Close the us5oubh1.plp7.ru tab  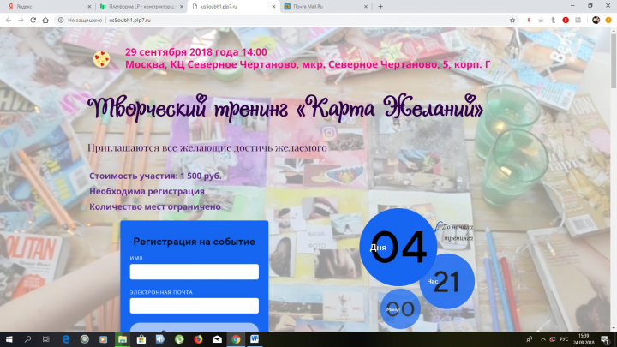pyautogui.click(x=274, y=7)
